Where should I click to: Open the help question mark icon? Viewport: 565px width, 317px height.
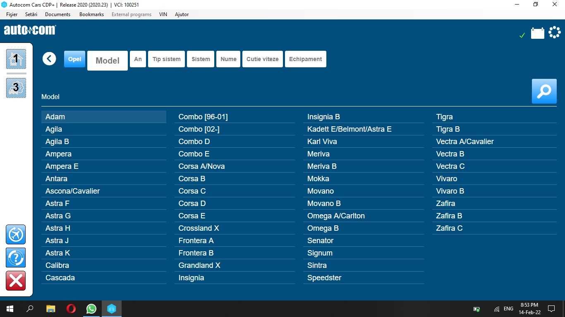(16, 258)
